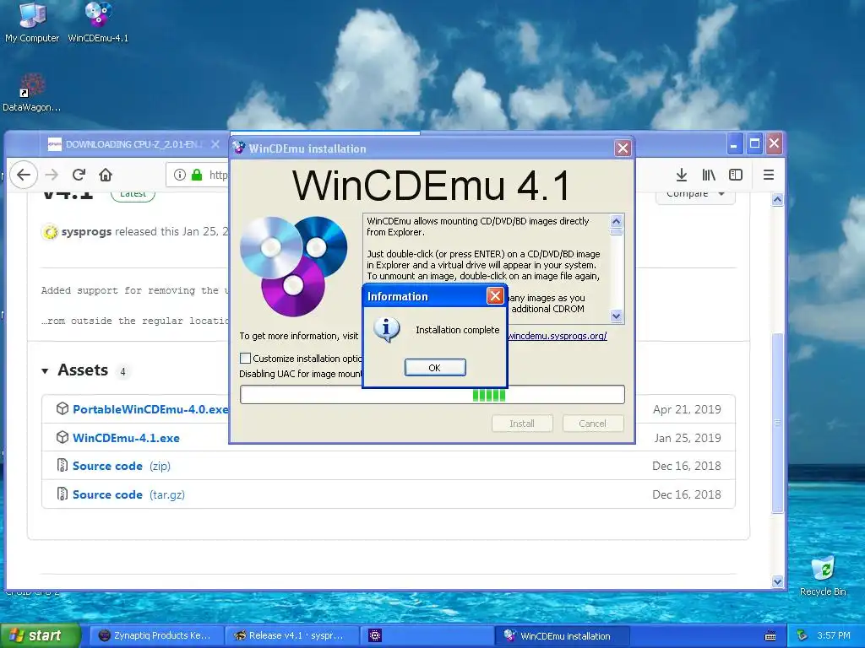Open the browser downloads panel

pos(682,175)
